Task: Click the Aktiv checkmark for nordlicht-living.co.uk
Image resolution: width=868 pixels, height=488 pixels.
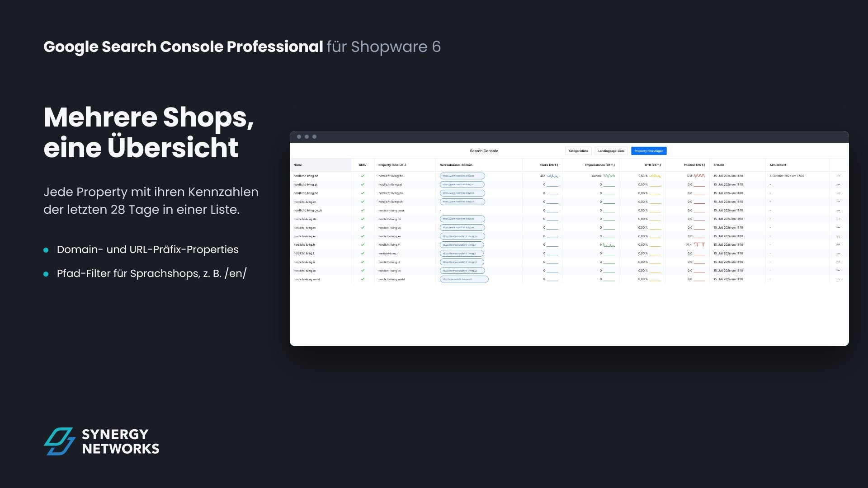Action: point(363,210)
